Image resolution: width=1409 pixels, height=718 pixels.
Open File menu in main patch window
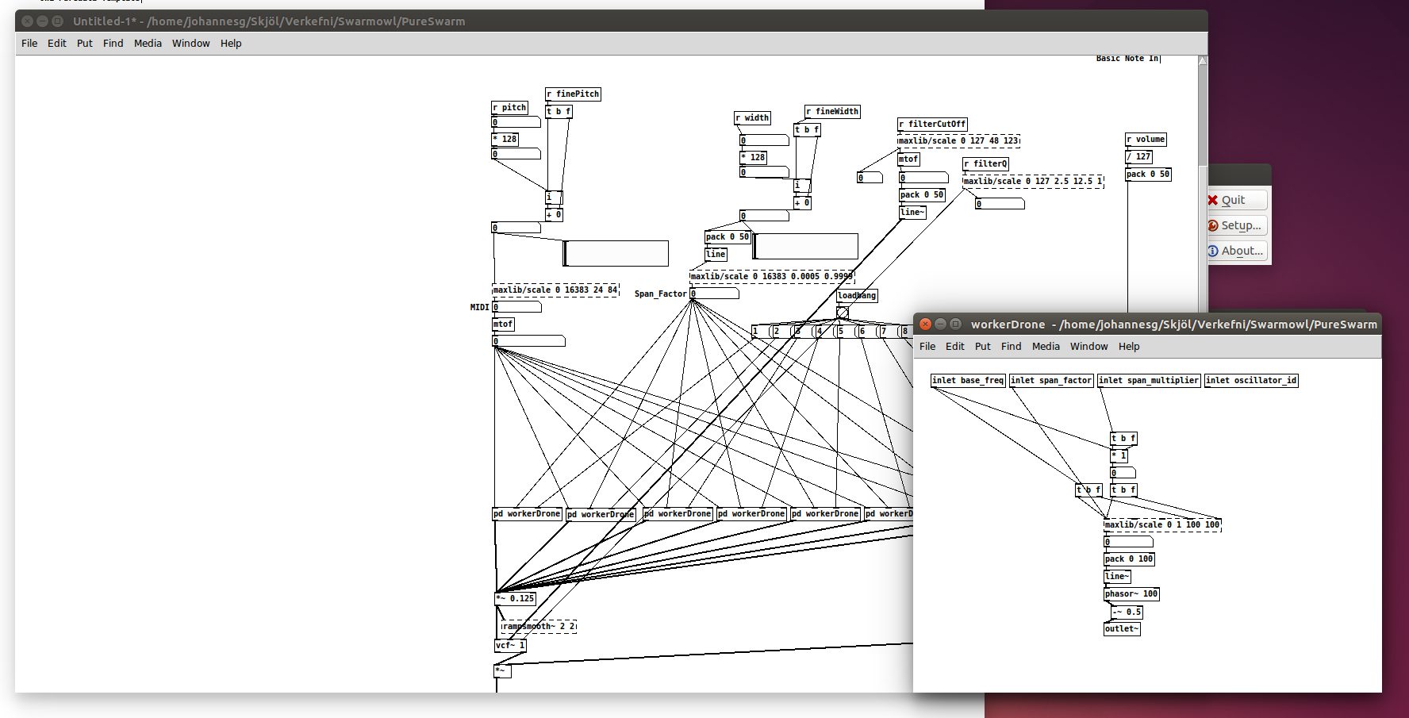pyautogui.click(x=29, y=43)
